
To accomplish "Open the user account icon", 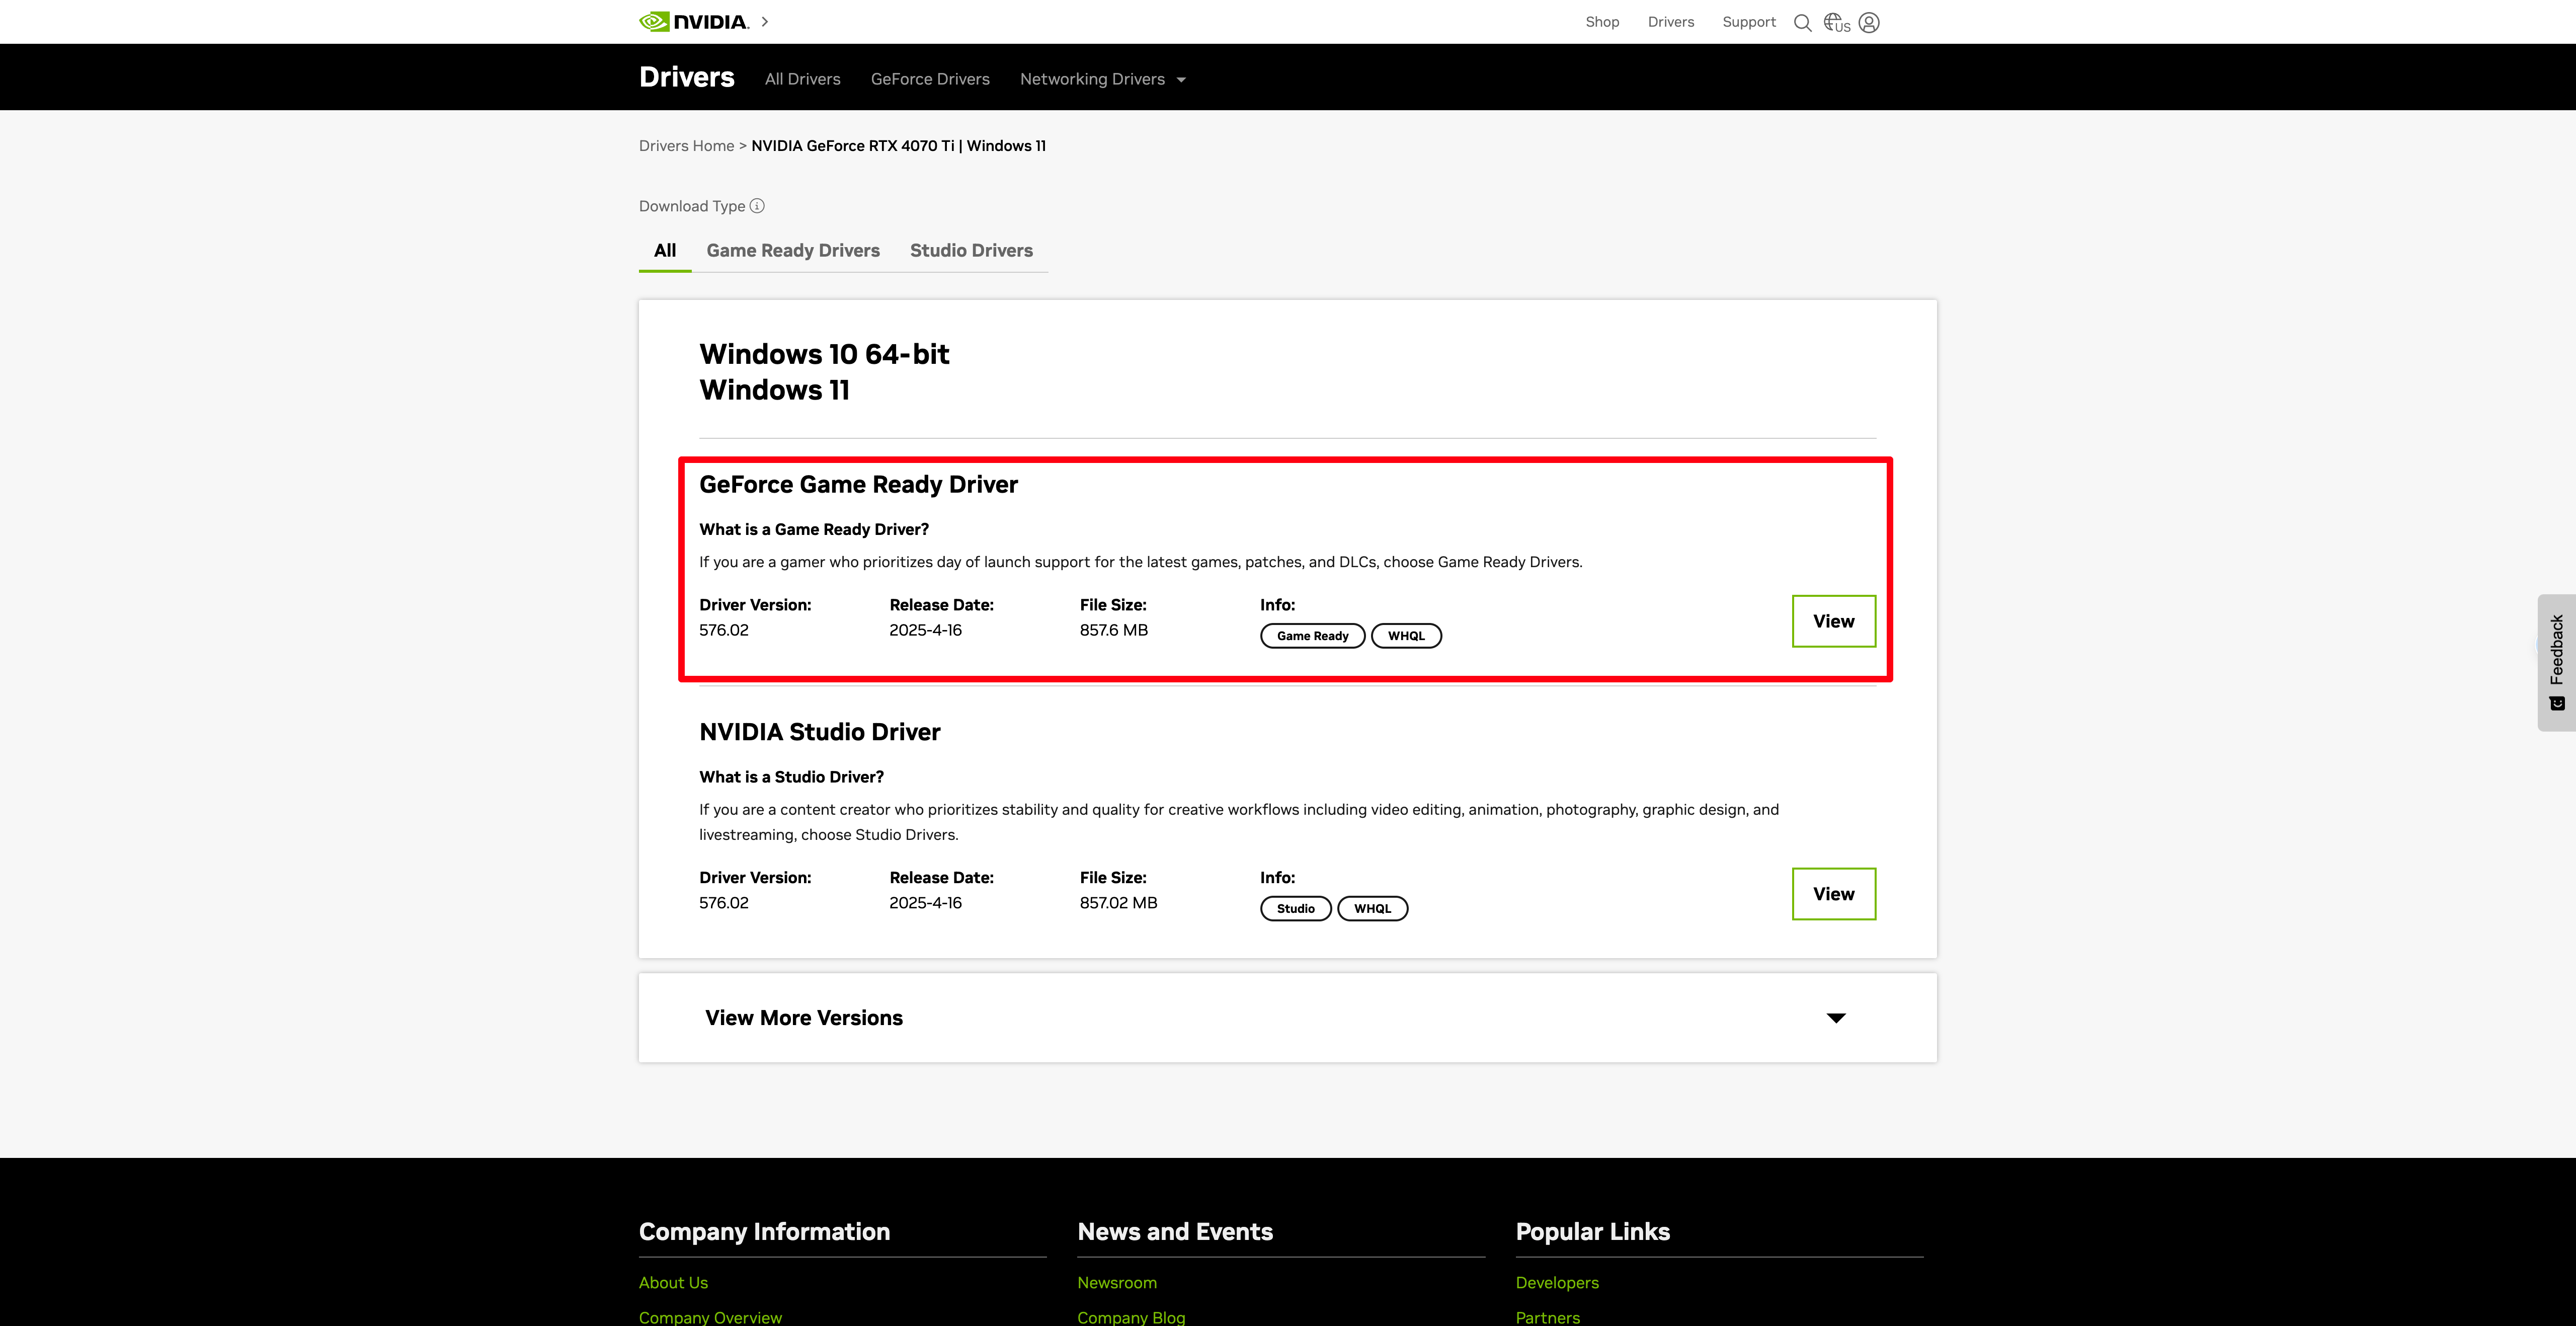I will 1869,22.
